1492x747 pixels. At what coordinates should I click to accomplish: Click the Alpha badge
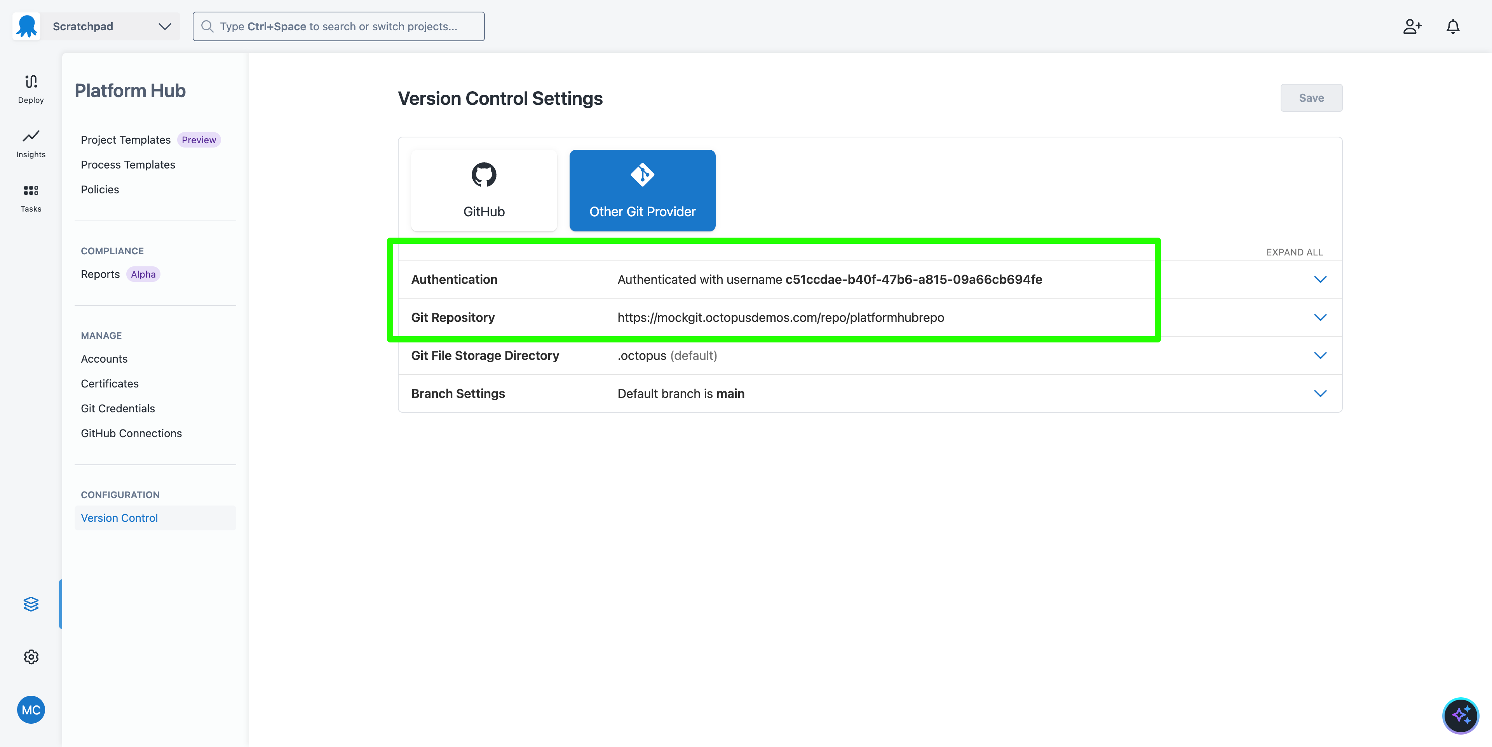(143, 274)
